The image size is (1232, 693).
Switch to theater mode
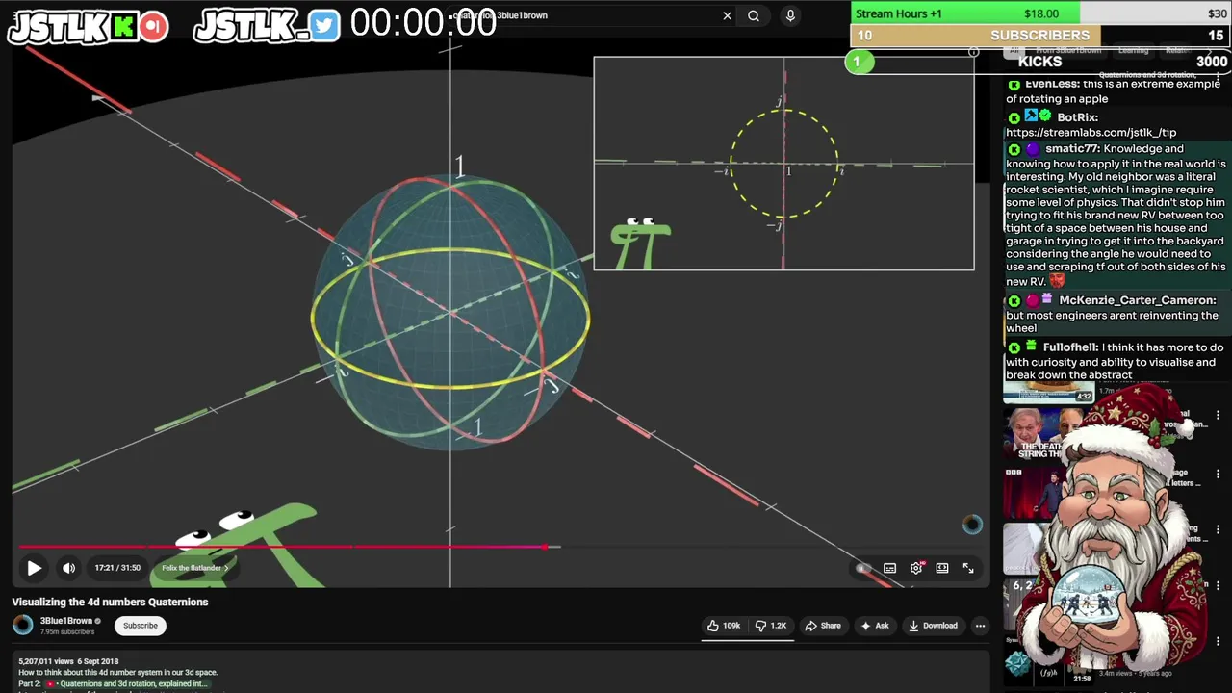click(x=942, y=568)
